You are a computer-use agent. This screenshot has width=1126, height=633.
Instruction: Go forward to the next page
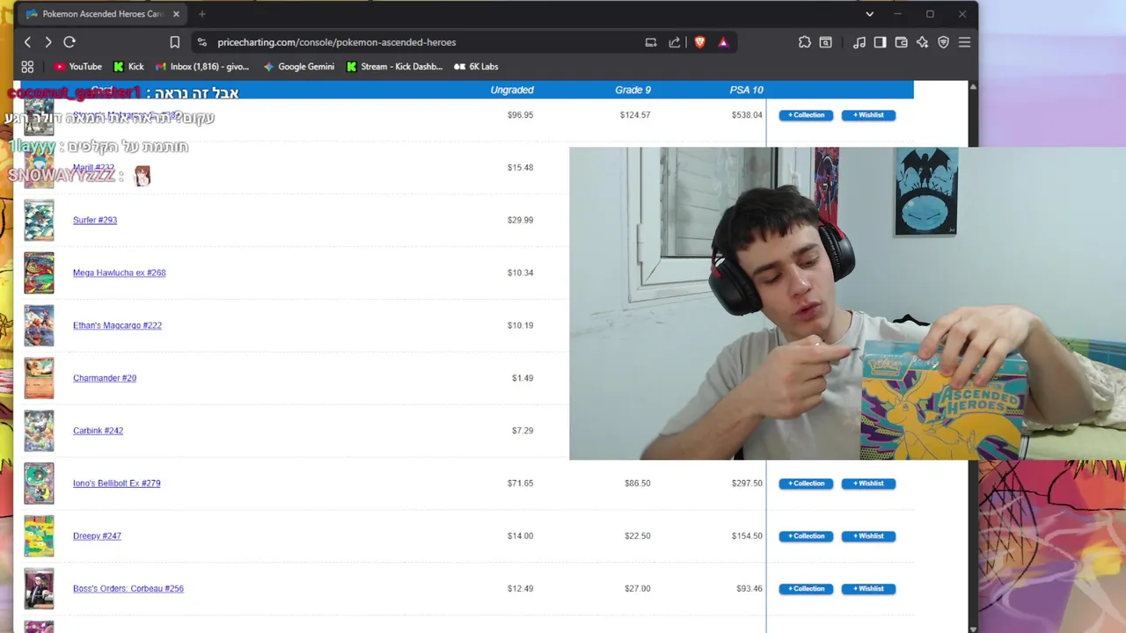[x=48, y=42]
